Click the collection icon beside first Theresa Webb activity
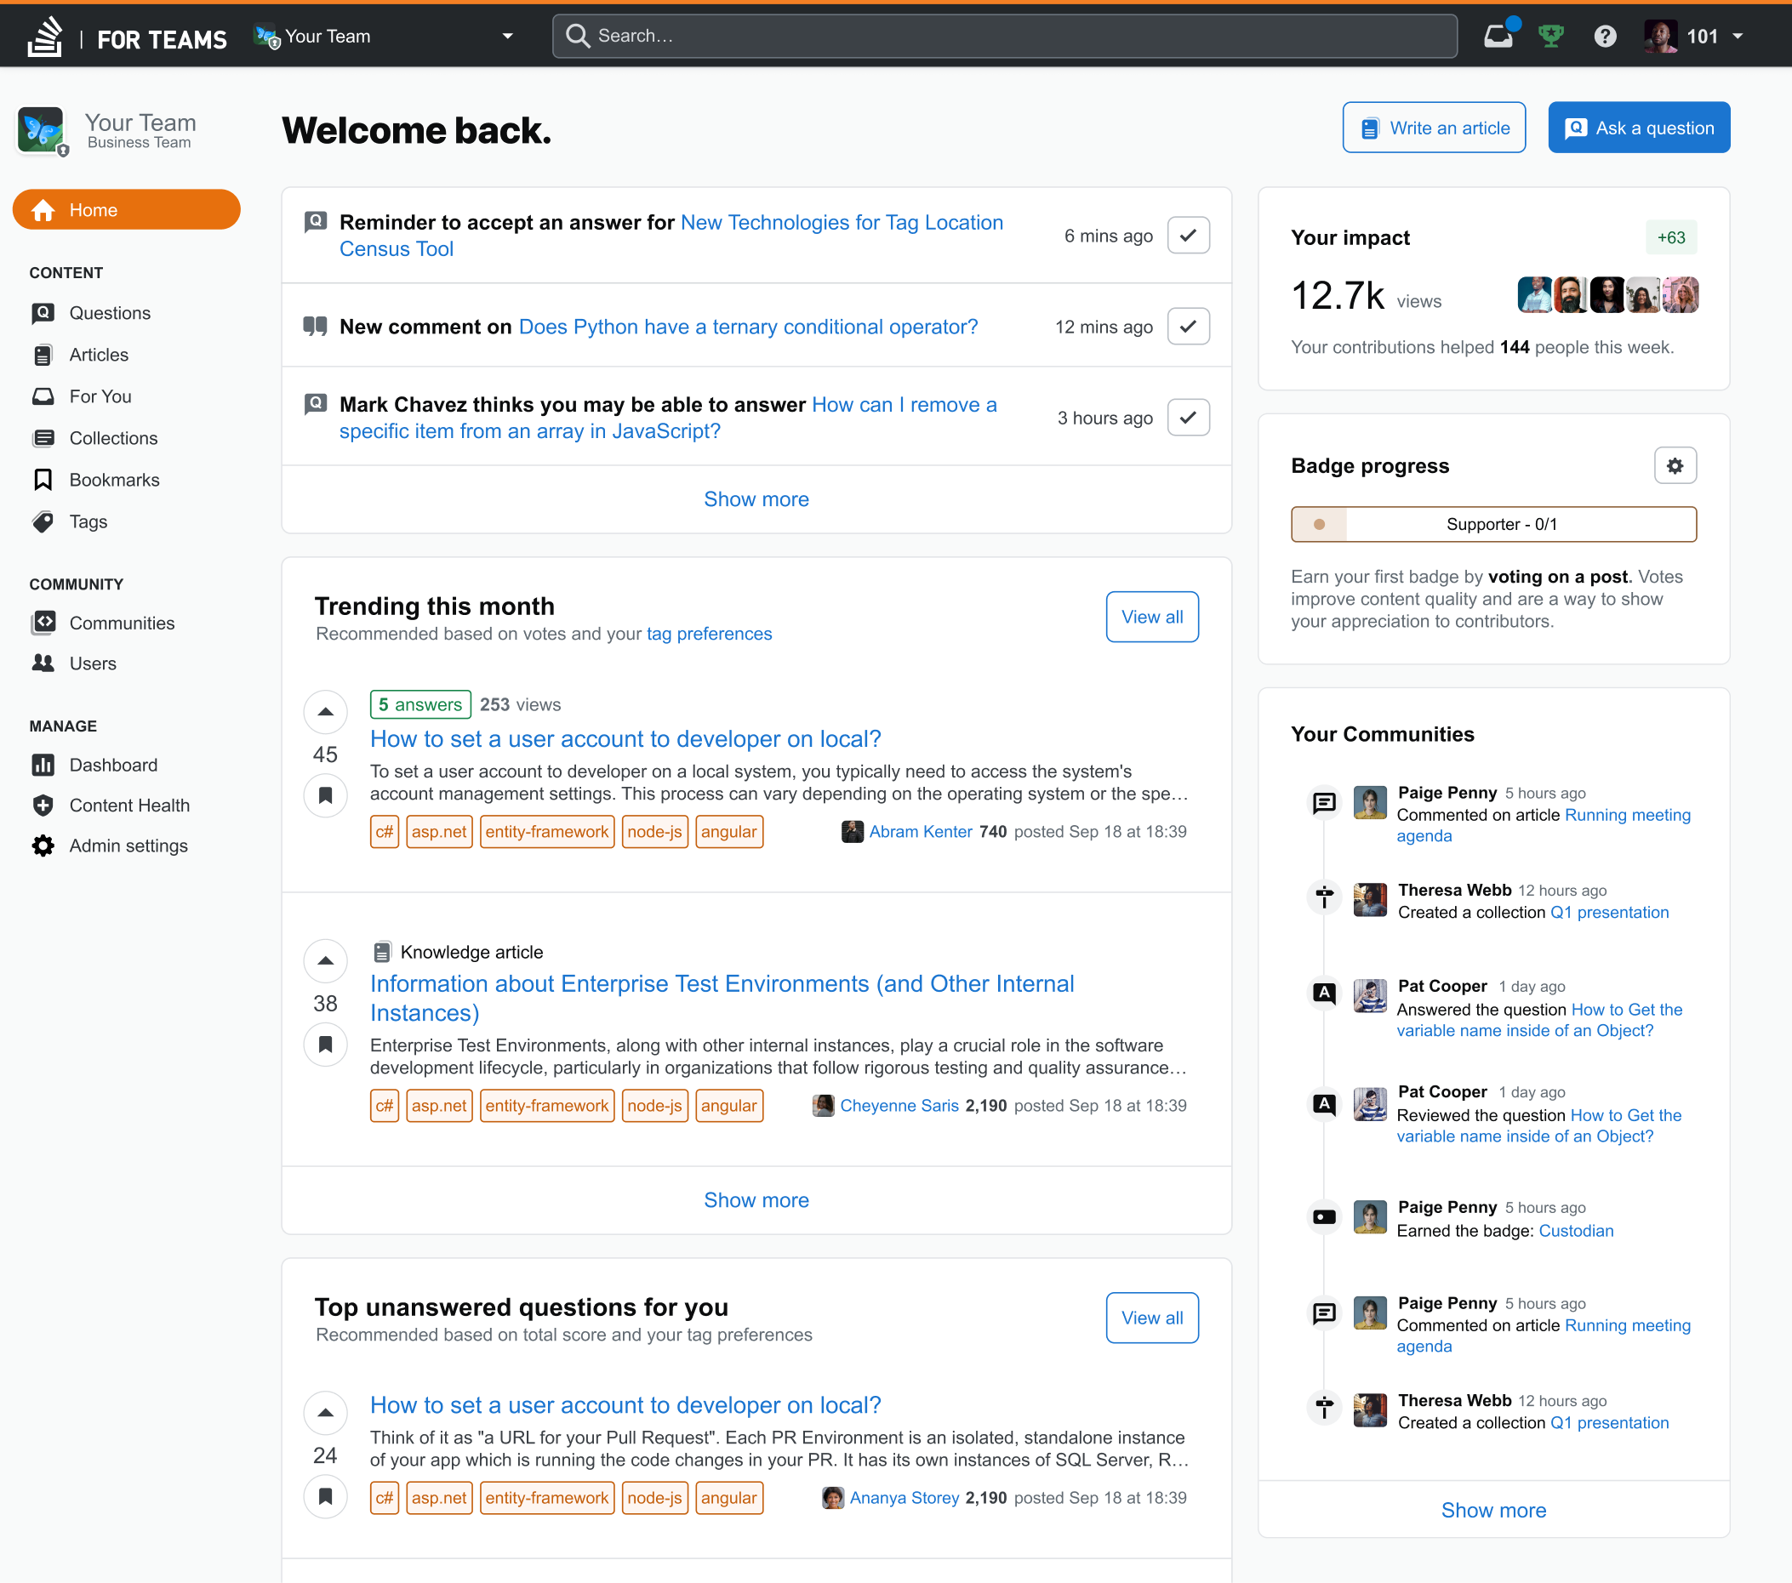This screenshot has height=1583, width=1792. pos(1324,897)
